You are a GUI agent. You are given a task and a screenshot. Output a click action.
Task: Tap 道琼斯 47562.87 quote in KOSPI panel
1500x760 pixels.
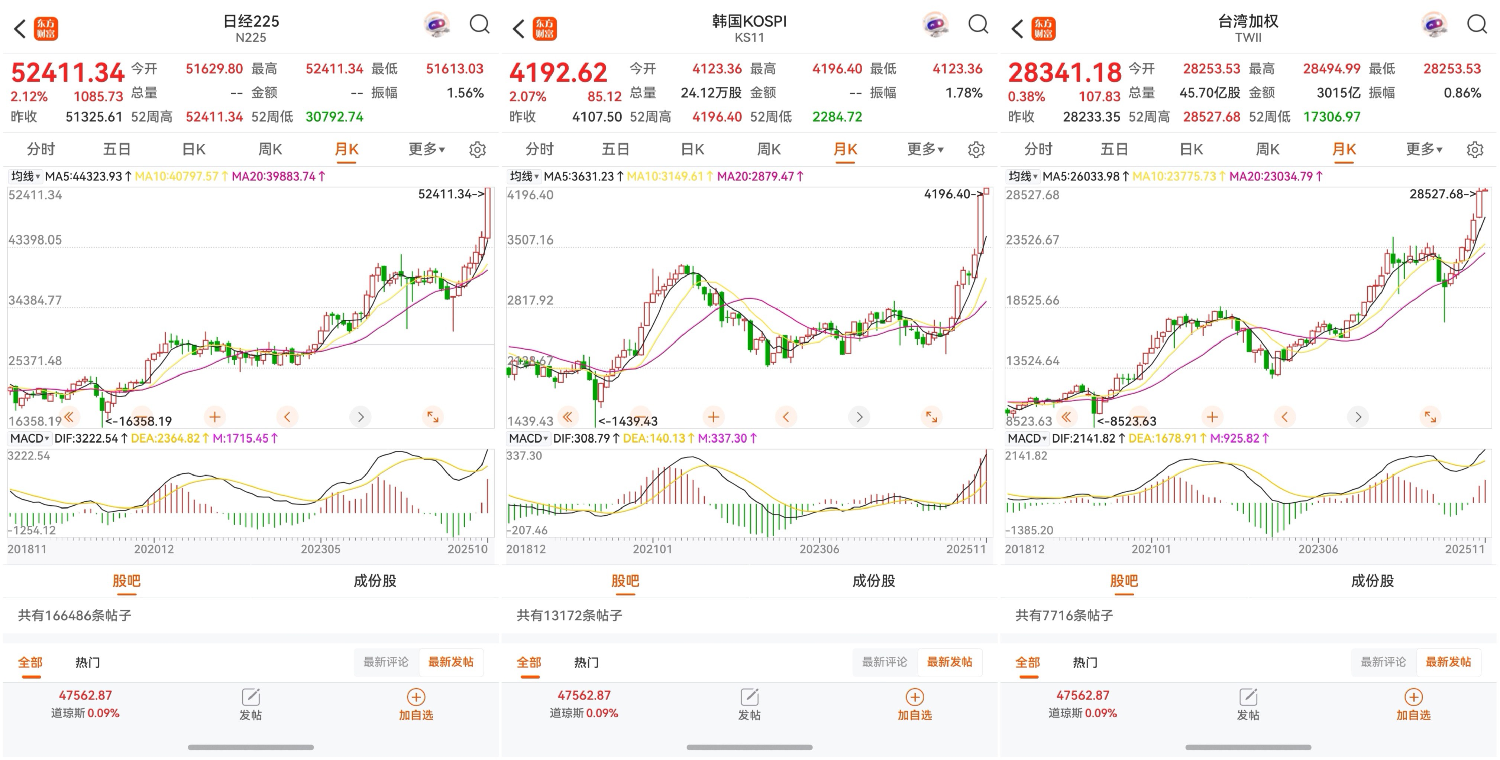click(x=583, y=704)
